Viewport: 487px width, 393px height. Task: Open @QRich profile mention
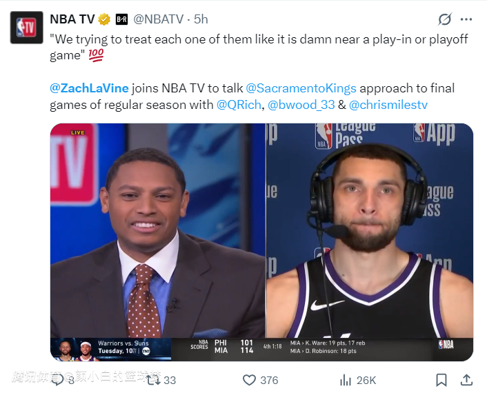pyautogui.click(x=239, y=105)
